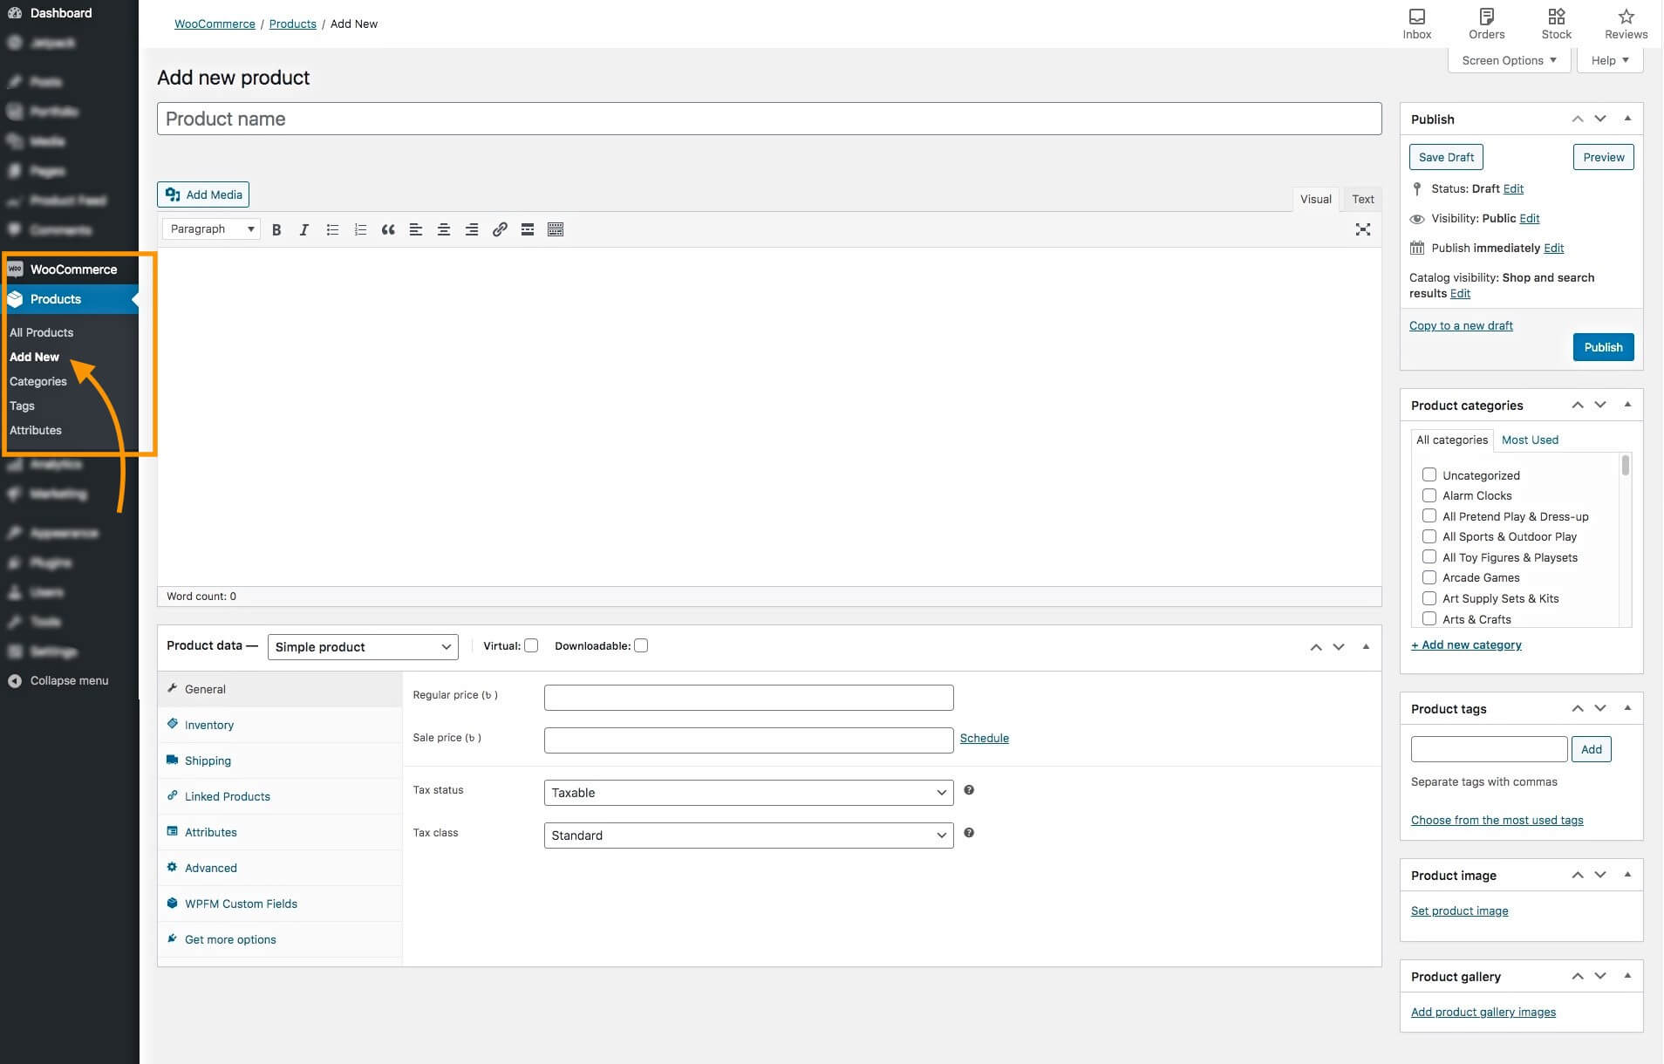Check the Downloadable checkbox
This screenshot has height=1064, width=1664.
click(x=641, y=646)
